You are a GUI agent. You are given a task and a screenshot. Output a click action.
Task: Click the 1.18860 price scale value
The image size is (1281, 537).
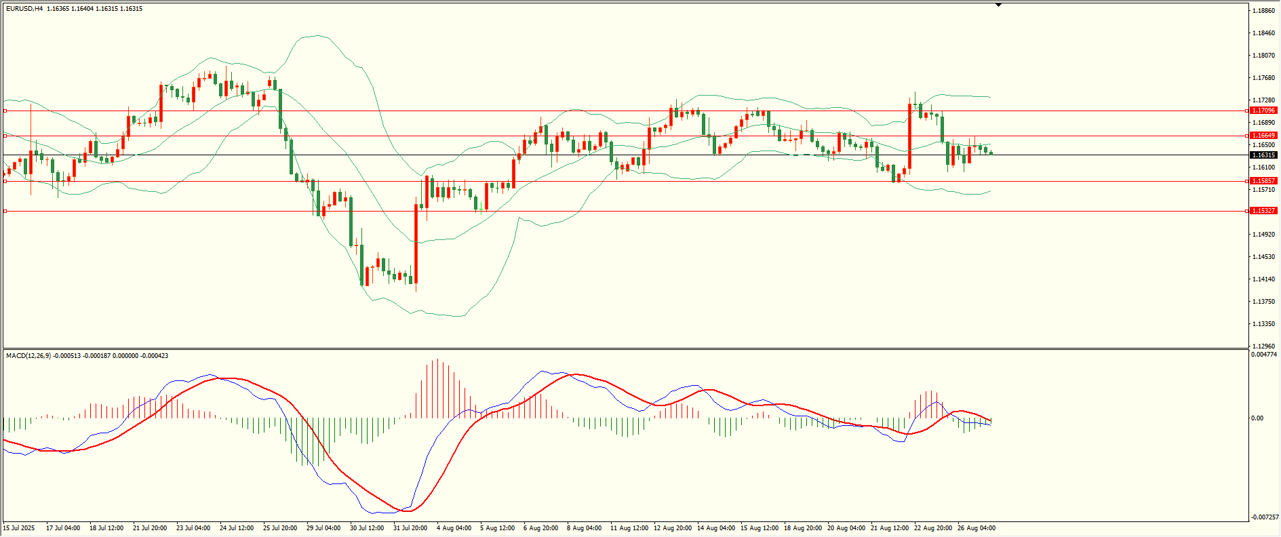[x=1264, y=11]
